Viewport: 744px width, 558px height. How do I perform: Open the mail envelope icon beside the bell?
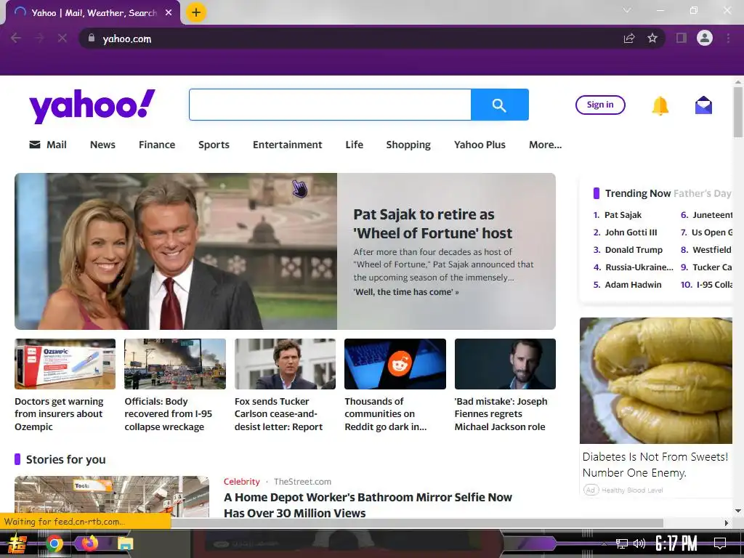(703, 105)
